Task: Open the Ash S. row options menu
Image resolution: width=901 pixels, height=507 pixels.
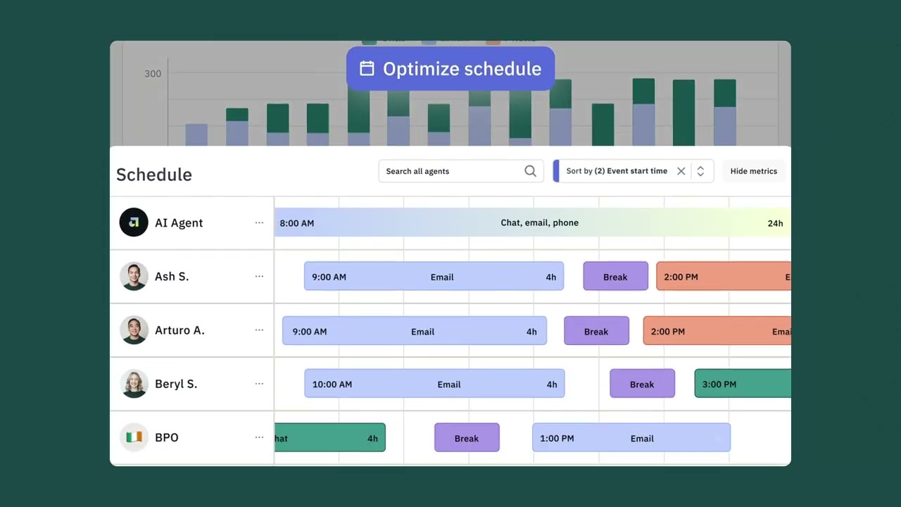Action: click(x=259, y=276)
